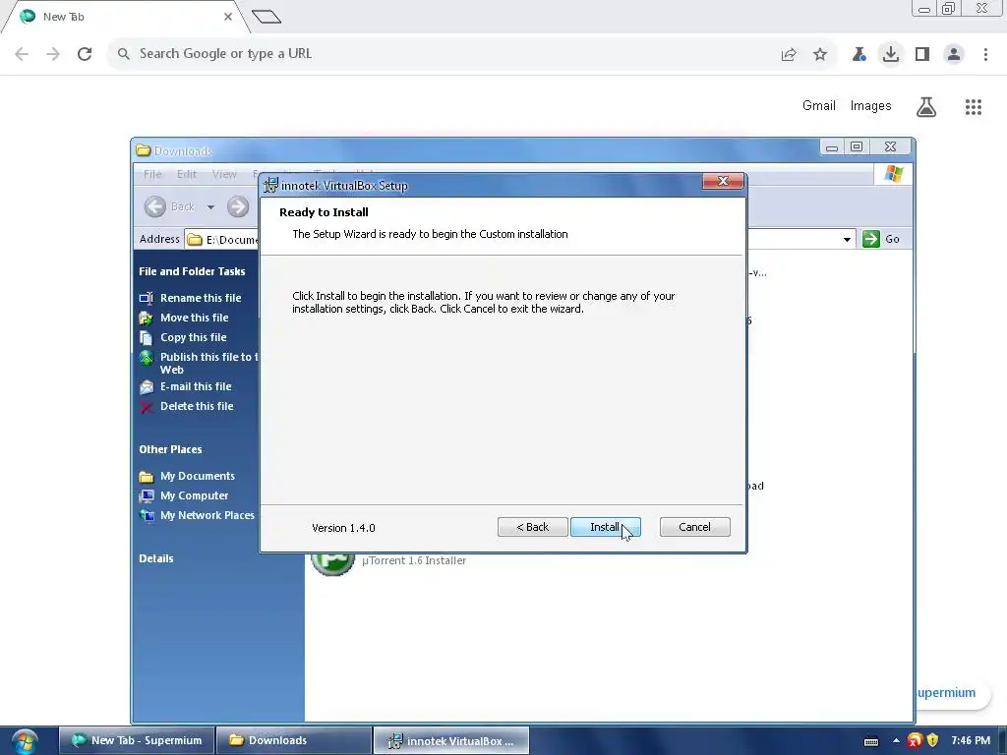Open the Gmail link
The image size is (1007, 755).
[819, 106]
